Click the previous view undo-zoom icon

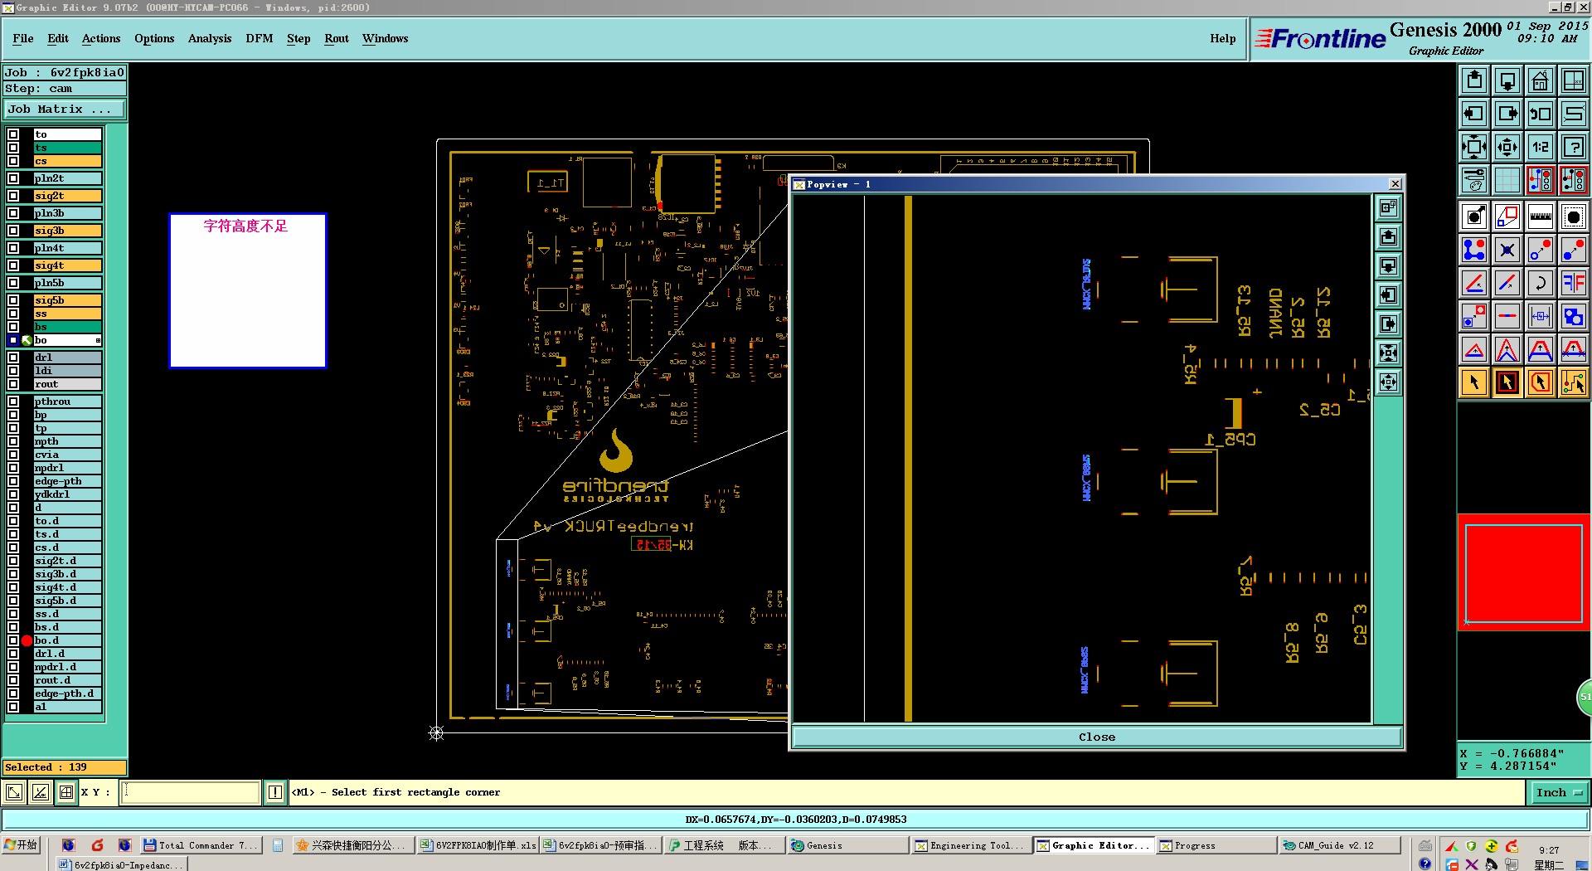[x=1540, y=114]
